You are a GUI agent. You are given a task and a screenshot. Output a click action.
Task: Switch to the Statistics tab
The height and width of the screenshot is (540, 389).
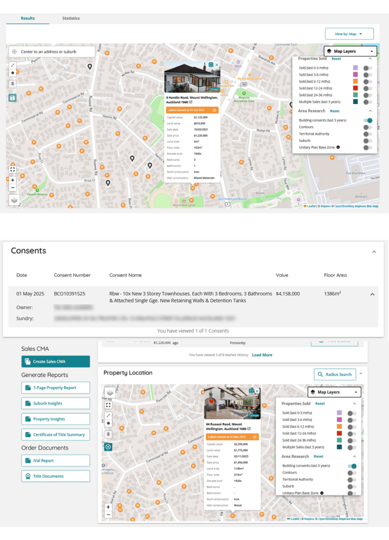pos(71,19)
